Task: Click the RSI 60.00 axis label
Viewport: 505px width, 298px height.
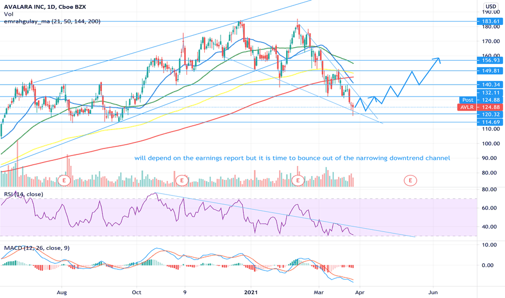Action: tap(489, 208)
